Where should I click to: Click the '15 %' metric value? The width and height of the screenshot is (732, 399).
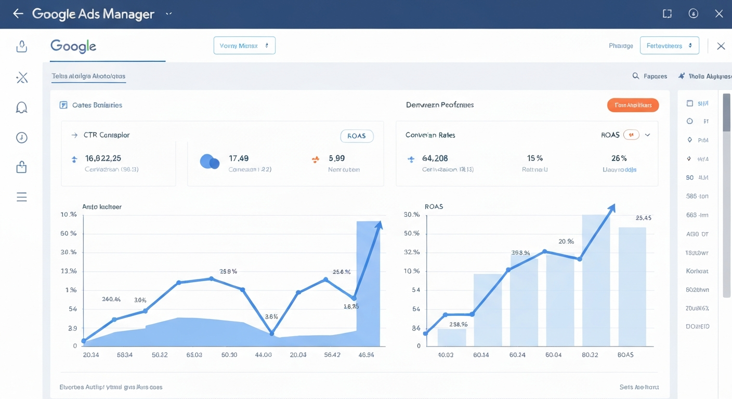tap(535, 158)
